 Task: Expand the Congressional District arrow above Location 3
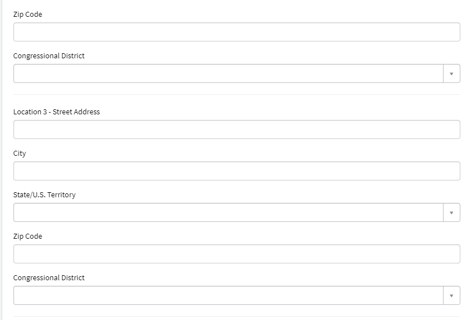click(x=451, y=73)
